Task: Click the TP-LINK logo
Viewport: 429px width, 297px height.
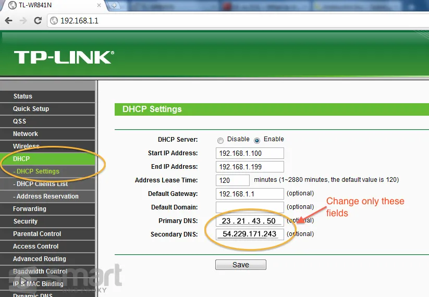Action: click(64, 57)
